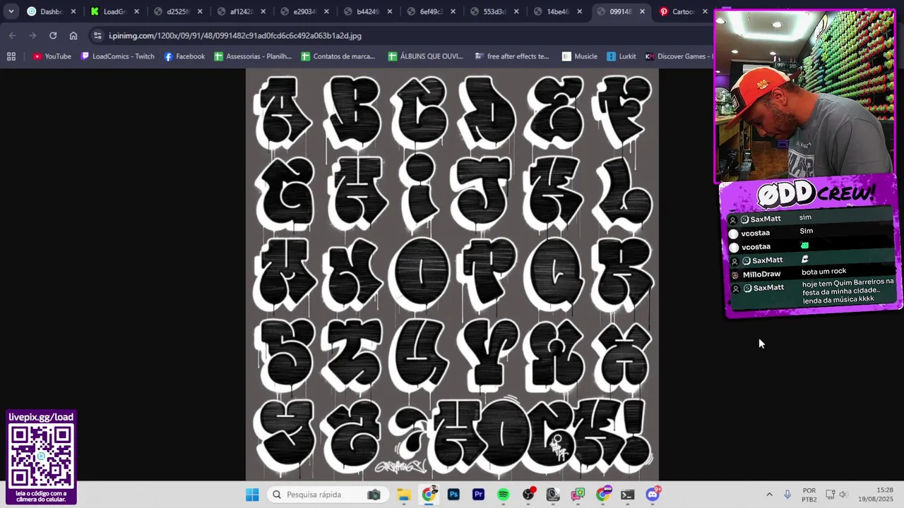This screenshot has height=508, width=904.
Task: Click the livepix QR code overlay
Action: point(41,458)
